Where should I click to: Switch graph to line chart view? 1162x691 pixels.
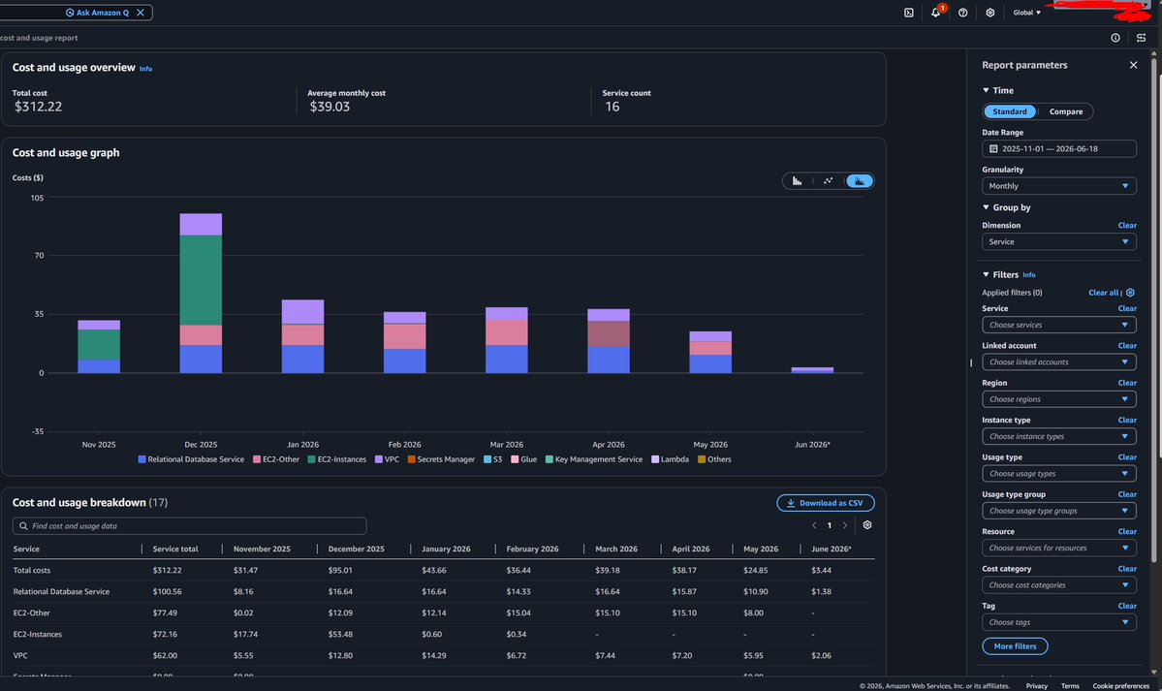(828, 181)
